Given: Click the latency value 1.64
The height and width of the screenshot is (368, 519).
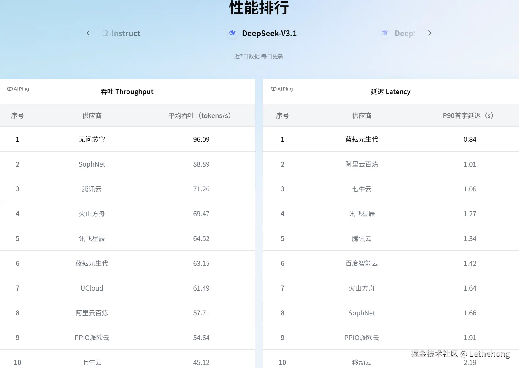Looking at the screenshot, I should [x=470, y=288].
